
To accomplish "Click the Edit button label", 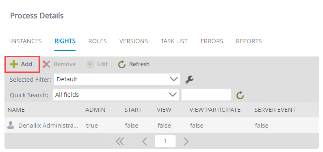I will pos(102,64).
